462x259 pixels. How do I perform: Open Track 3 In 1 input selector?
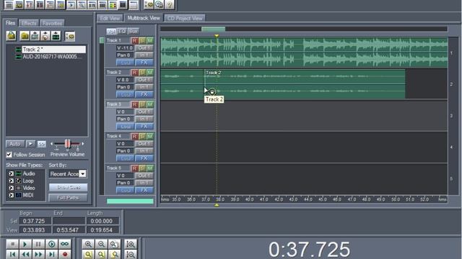(x=144, y=119)
